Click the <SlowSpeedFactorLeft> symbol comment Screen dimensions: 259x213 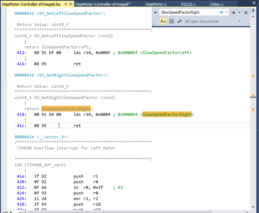[166, 53]
